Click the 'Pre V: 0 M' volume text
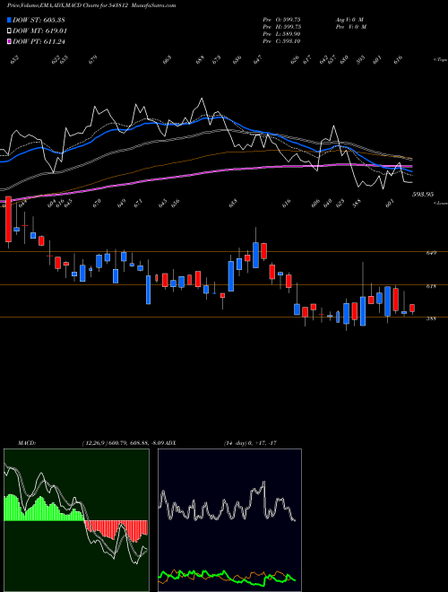Image resolution: width=448 pixels, height=592 pixels. tap(351, 27)
